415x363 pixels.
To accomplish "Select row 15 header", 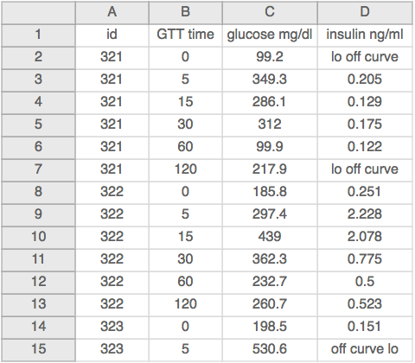I will 38,350.
